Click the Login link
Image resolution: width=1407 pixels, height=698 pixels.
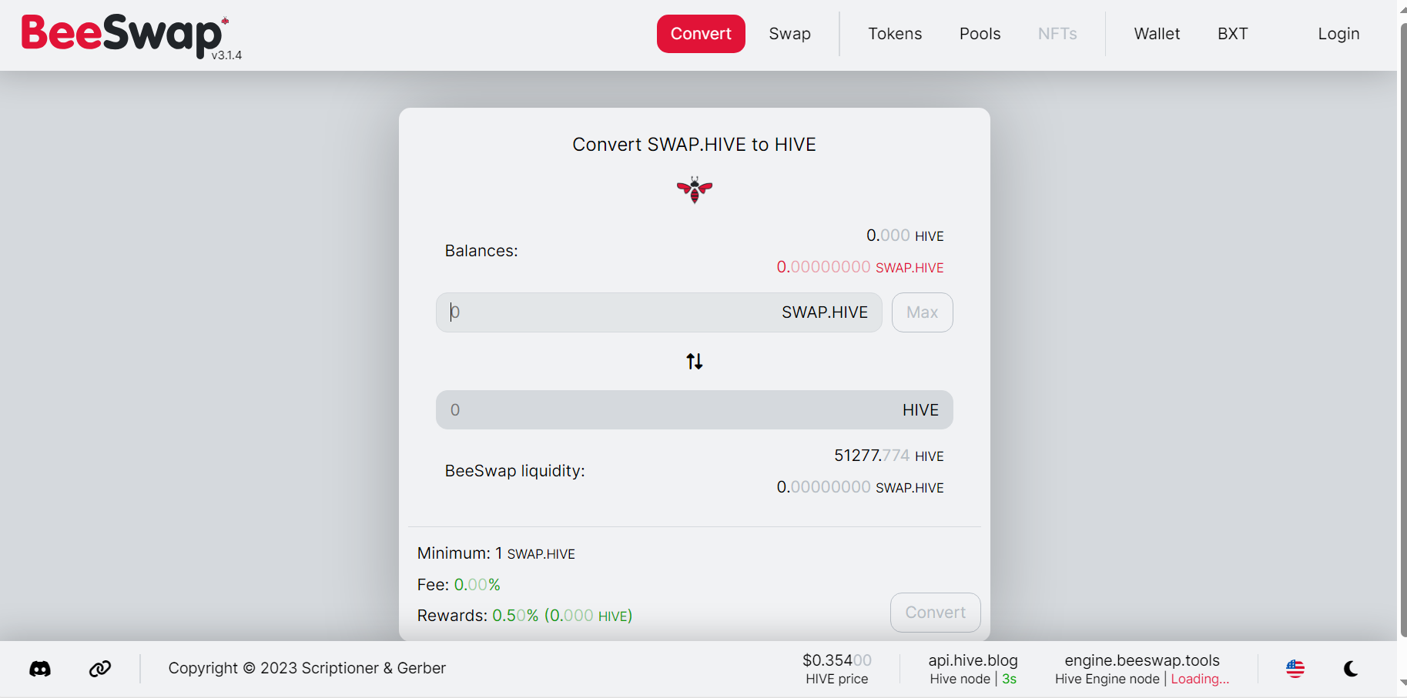pyautogui.click(x=1338, y=34)
